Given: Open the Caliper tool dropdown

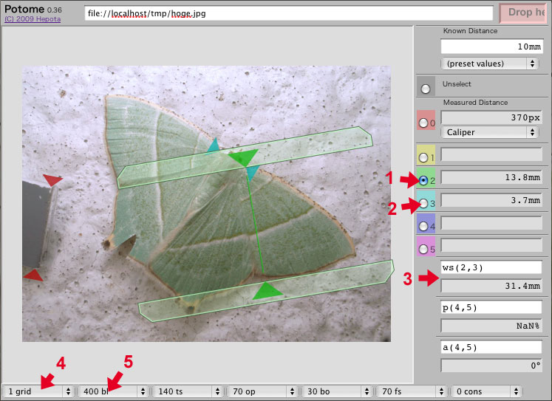Looking at the screenshot, I should [x=489, y=132].
